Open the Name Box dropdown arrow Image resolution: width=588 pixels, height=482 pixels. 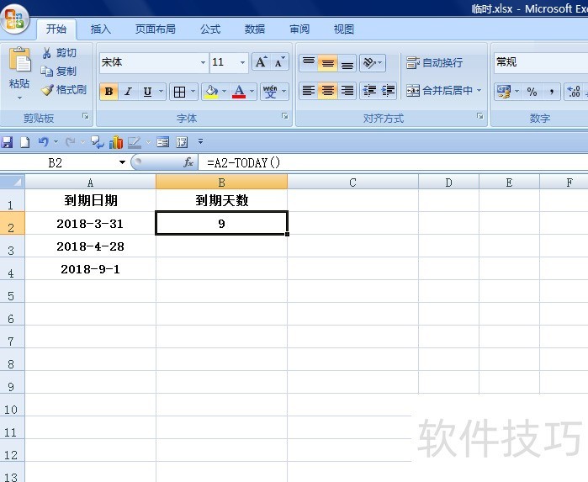pos(122,162)
